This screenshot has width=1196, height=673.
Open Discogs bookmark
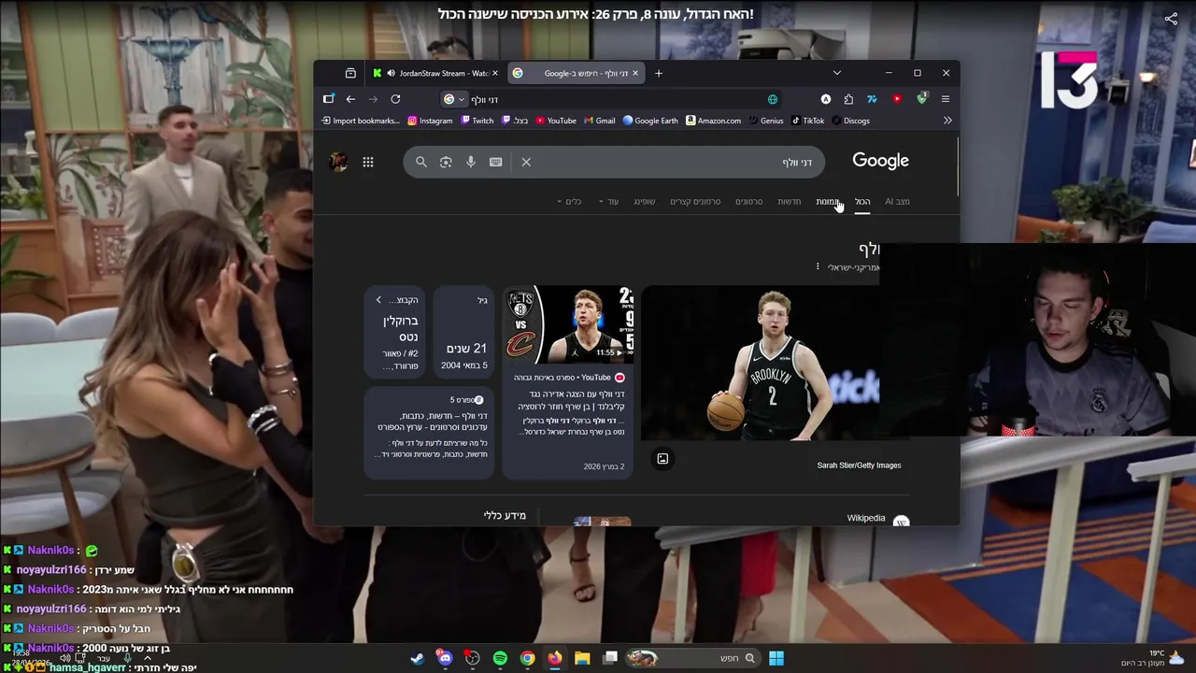[x=850, y=121]
